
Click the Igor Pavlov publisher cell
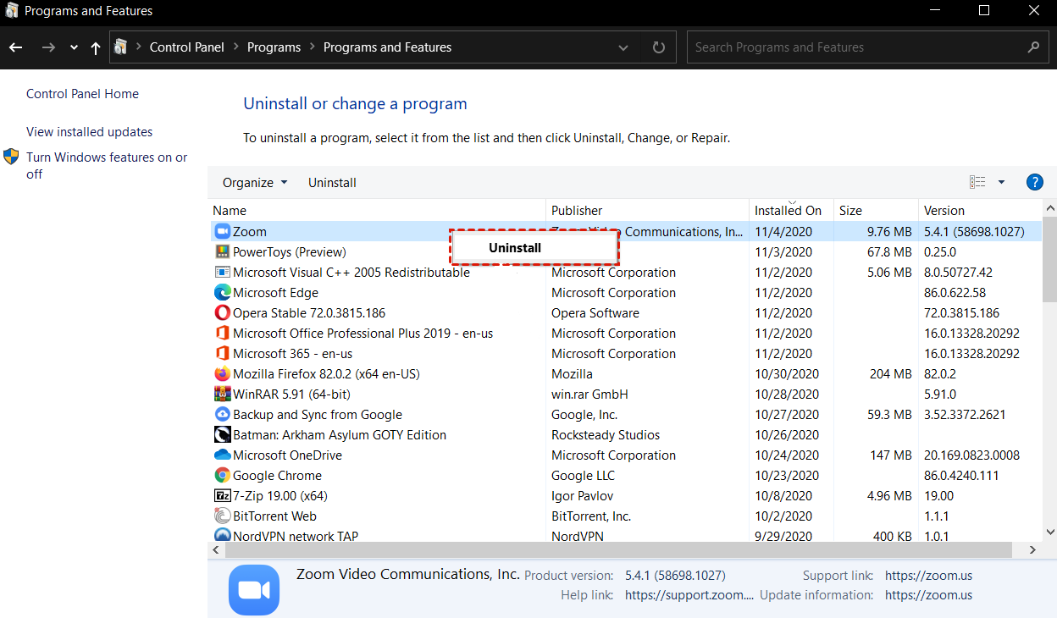(x=582, y=496)
